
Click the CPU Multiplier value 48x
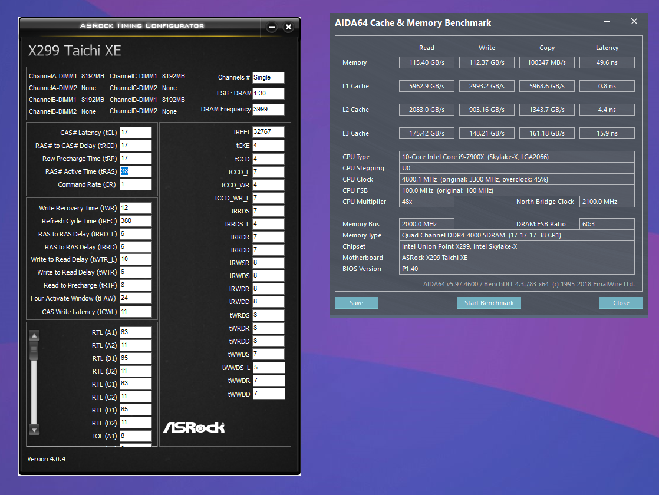pyautogui.click(x=427, y=202)
